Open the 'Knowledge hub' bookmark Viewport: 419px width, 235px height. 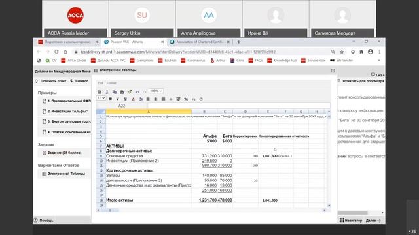pos(282,61)
